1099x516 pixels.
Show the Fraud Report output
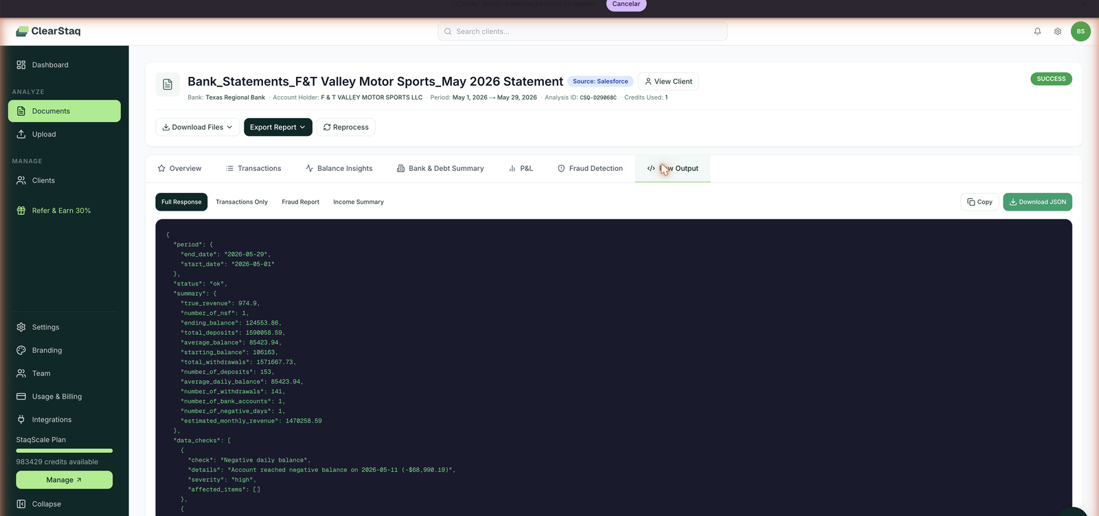300,202
